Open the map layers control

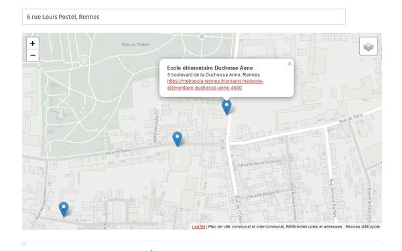[368, 46]
